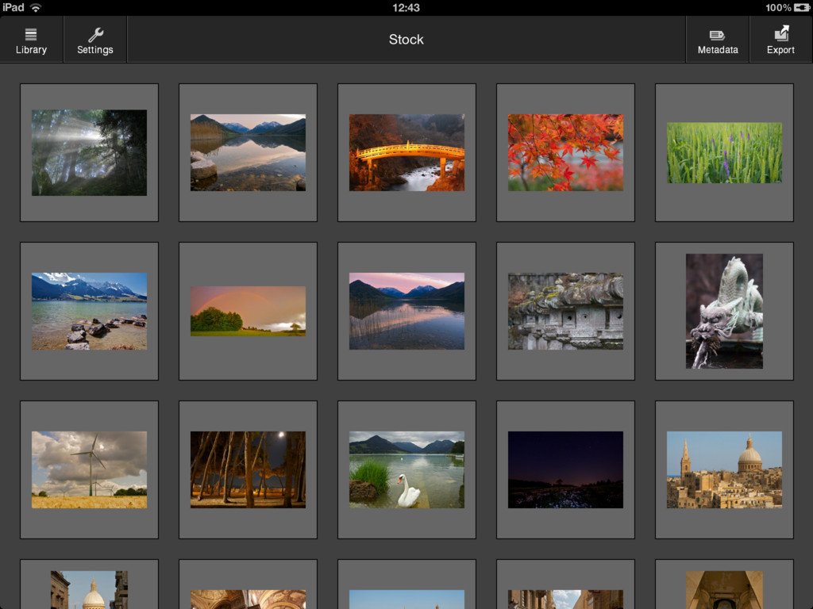Select the misty forest sunbeams photo

[89, 153]
